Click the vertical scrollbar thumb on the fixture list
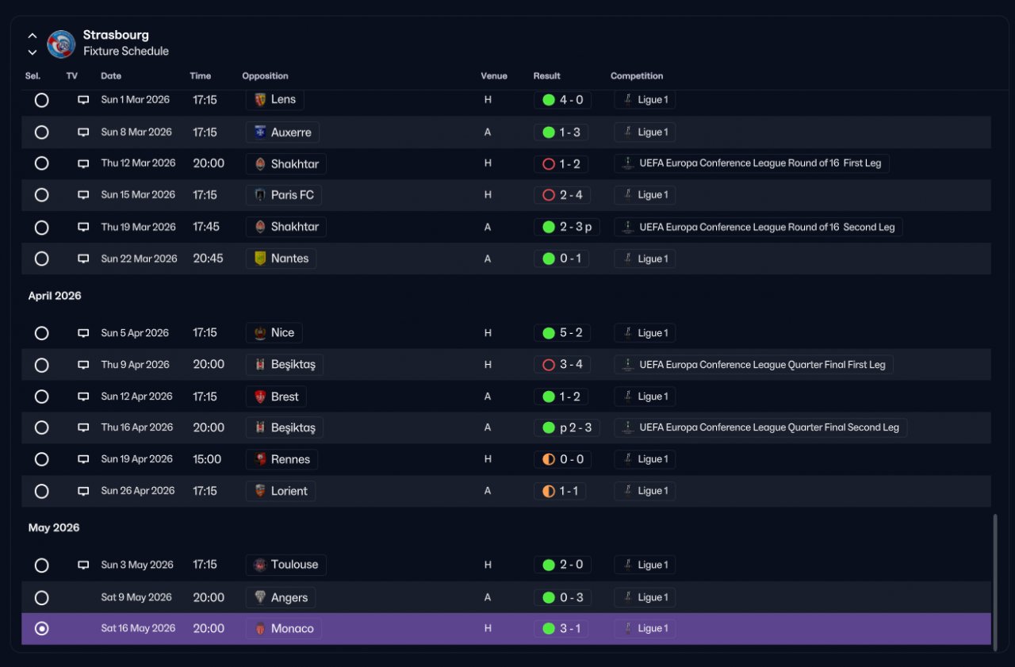The image size is (1015, 667). click(x=996, y=582)
